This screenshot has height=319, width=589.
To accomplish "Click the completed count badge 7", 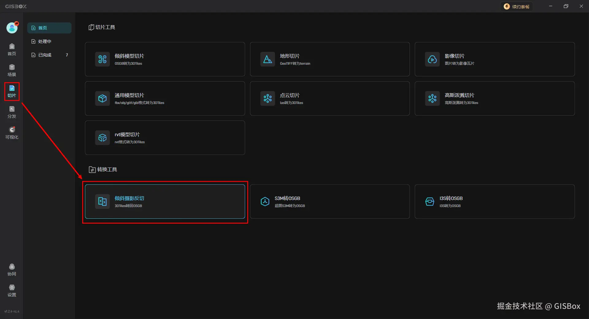I will tap(67, 55).
